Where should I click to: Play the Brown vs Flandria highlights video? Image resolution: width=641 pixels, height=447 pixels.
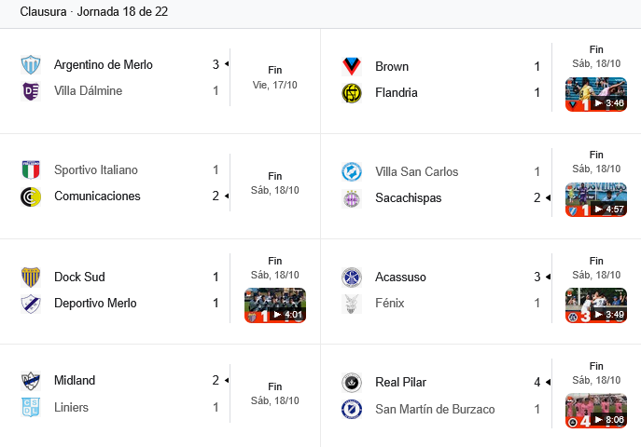(x=595, y=95)
